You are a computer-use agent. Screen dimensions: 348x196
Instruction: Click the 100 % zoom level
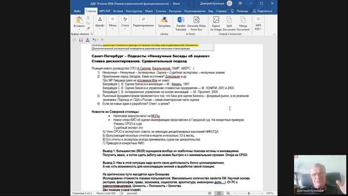270,193
